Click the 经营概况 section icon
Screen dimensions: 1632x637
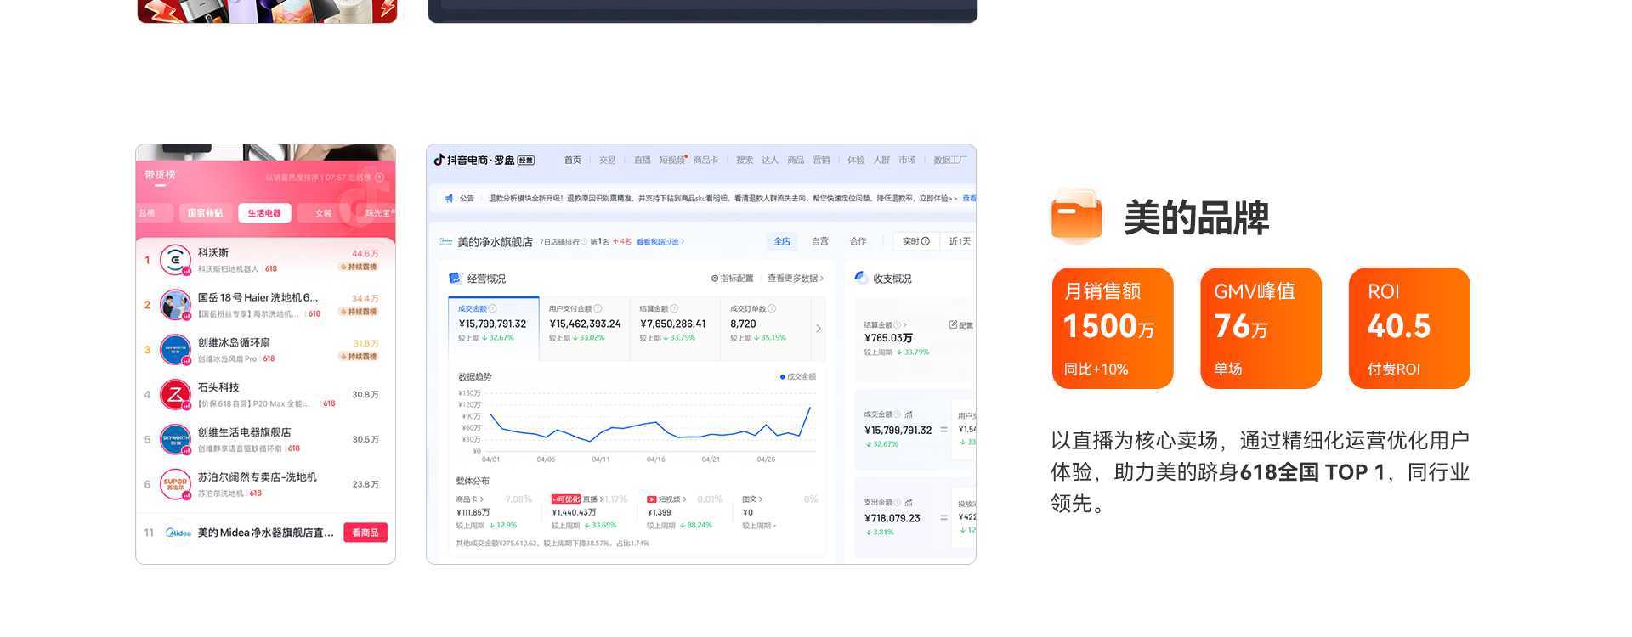click(x=455, y=278)
